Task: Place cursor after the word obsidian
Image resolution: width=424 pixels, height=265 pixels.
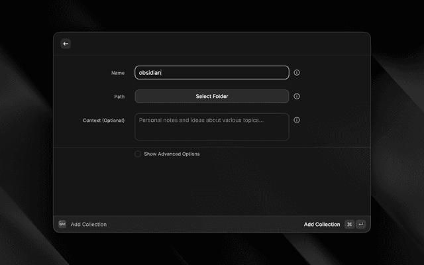Action: coord(162,73)
